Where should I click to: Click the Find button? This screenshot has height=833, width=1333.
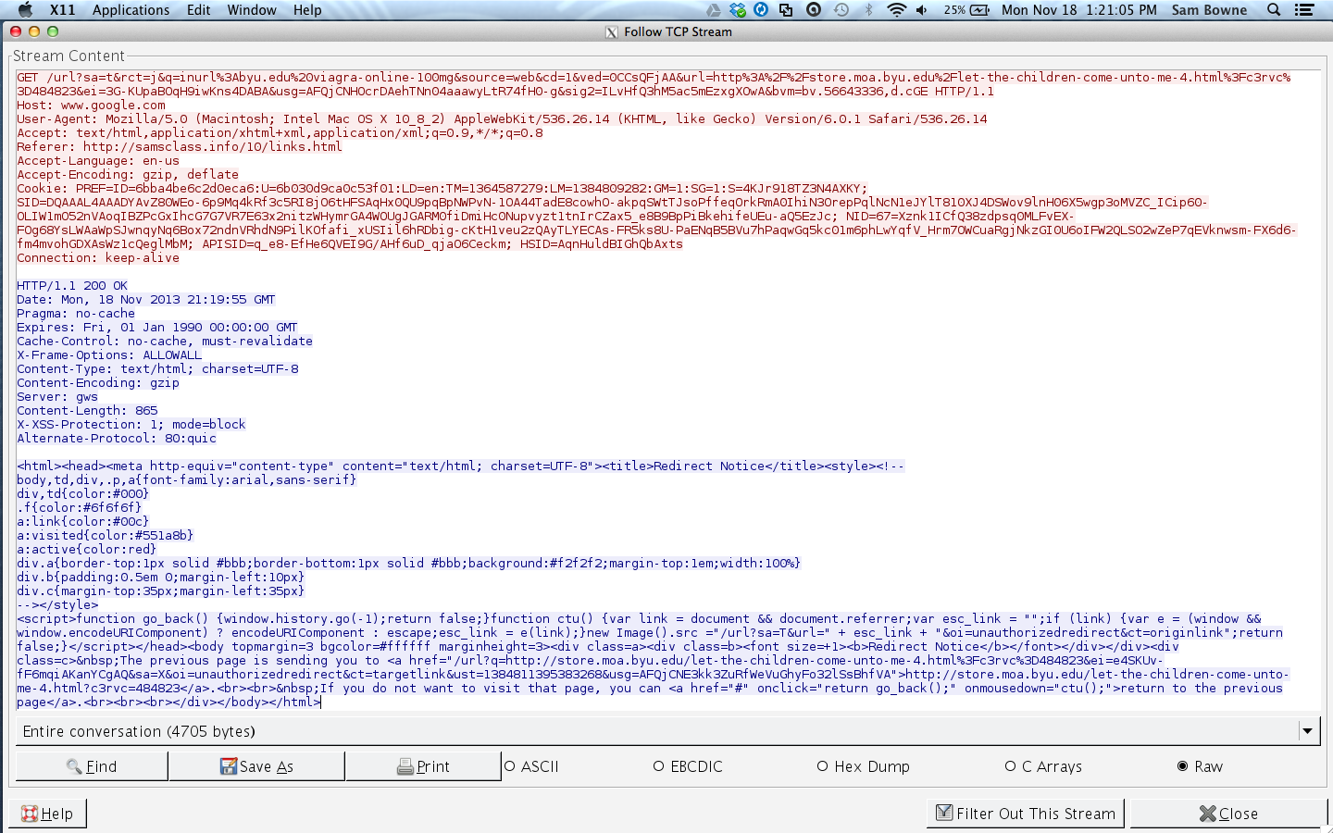(92, 766)
